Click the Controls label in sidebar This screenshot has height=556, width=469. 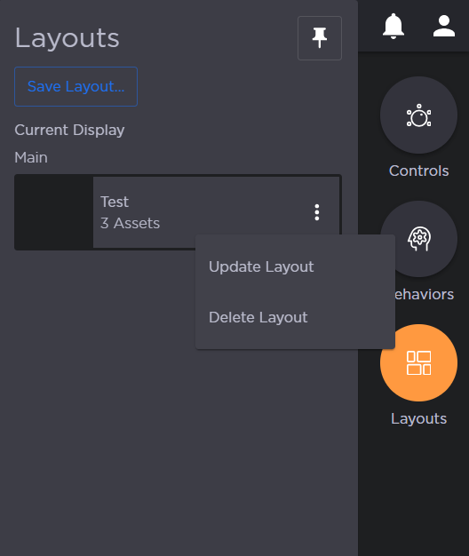pyautogui.click(x=418, y=171)
